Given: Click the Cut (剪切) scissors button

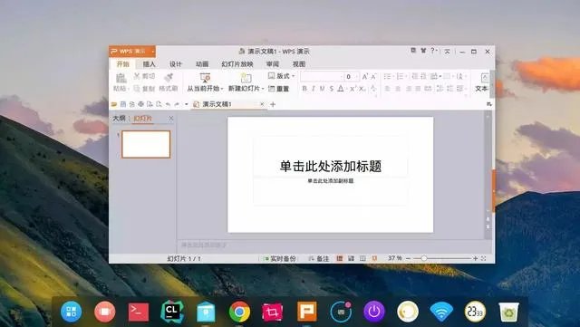Looking at the screenshot, I should [144, 76].
